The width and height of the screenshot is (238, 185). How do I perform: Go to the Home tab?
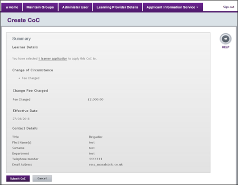12,7
